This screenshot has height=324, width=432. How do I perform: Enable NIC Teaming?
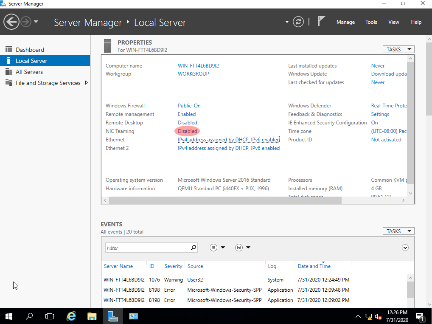pos(187,131)
